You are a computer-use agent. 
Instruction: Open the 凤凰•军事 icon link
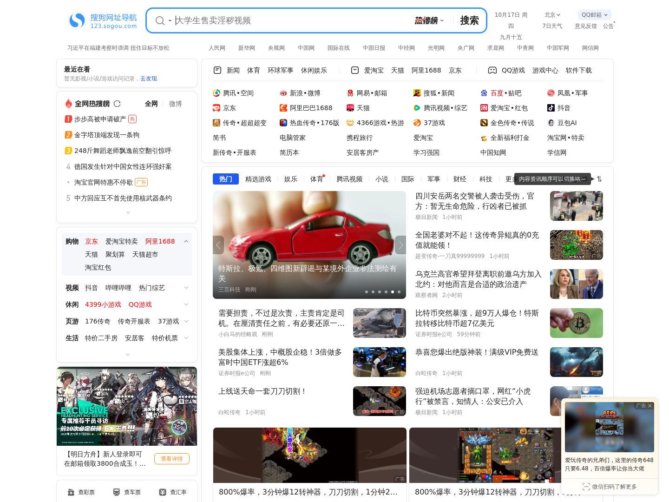(551, 93)
